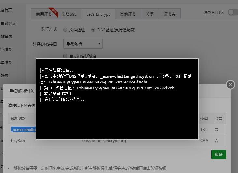Close the manual TXT dialog with X icon
238x173 pixels.
(231, 85)
